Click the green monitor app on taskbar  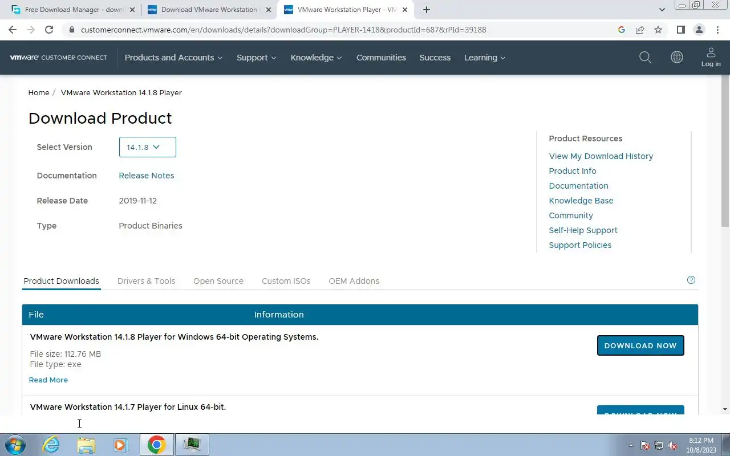192,445
